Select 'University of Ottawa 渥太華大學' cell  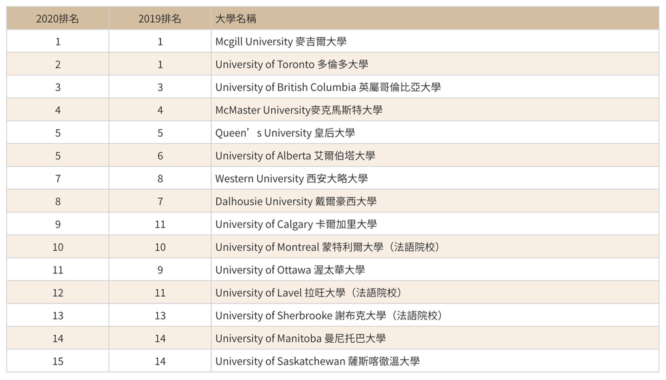(x=435, y=270)
